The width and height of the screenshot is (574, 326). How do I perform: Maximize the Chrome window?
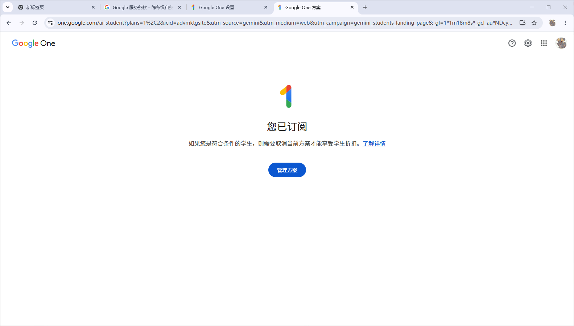[549, 7]
